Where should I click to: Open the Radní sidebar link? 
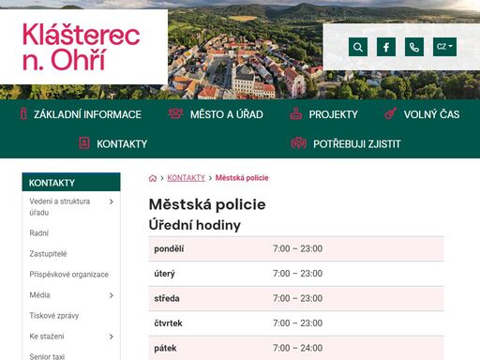(x=39, y=233)
